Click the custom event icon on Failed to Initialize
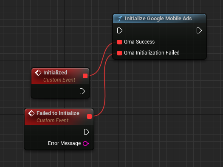 (x=31, y=113)
